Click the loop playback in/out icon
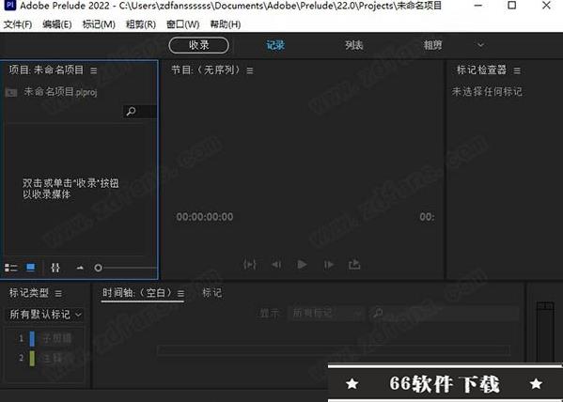 coord(250,265)
